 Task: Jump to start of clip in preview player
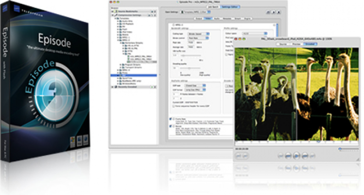pos(281,156)
